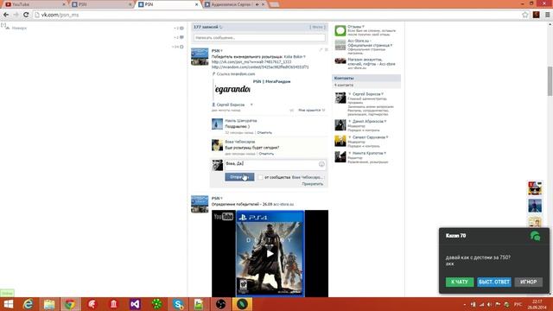Play the Destiny PS4 video
This screenshot has width=553, height=311.
270,253
